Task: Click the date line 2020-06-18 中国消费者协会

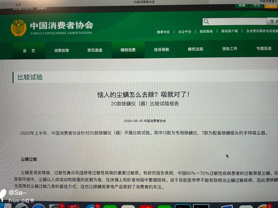Action: 145,121
